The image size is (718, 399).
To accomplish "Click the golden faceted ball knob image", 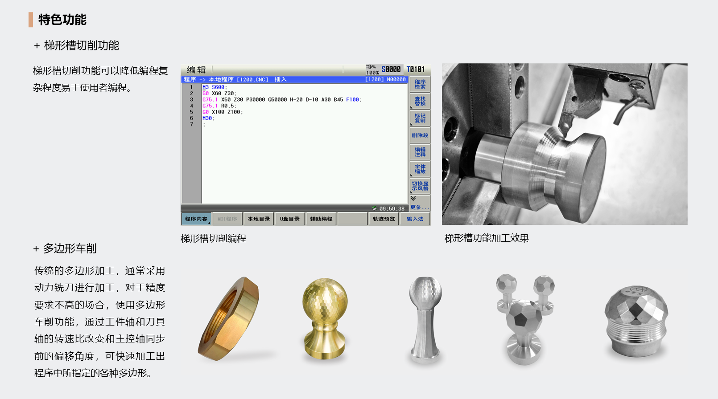I will [x=324, y=318].
